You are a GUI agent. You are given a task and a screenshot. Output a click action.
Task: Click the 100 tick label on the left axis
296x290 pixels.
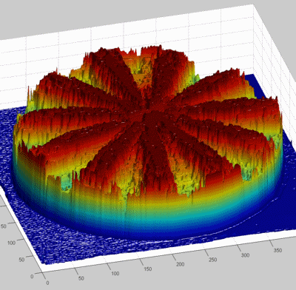11,243
